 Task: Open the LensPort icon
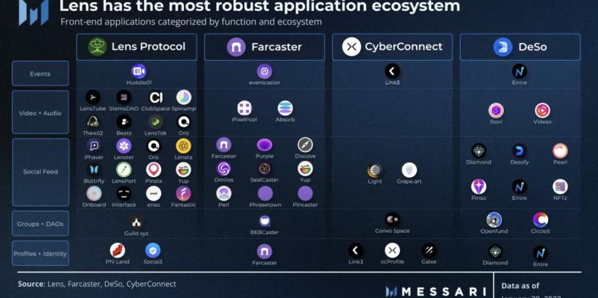[124, 170]
